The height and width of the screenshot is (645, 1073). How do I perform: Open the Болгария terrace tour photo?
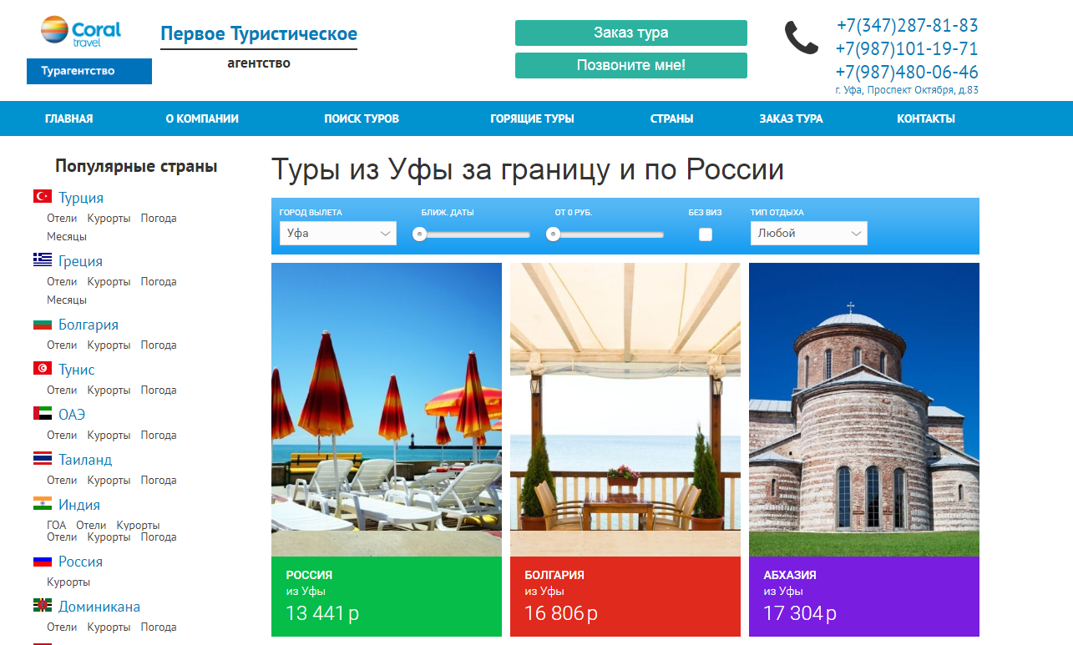625,410
